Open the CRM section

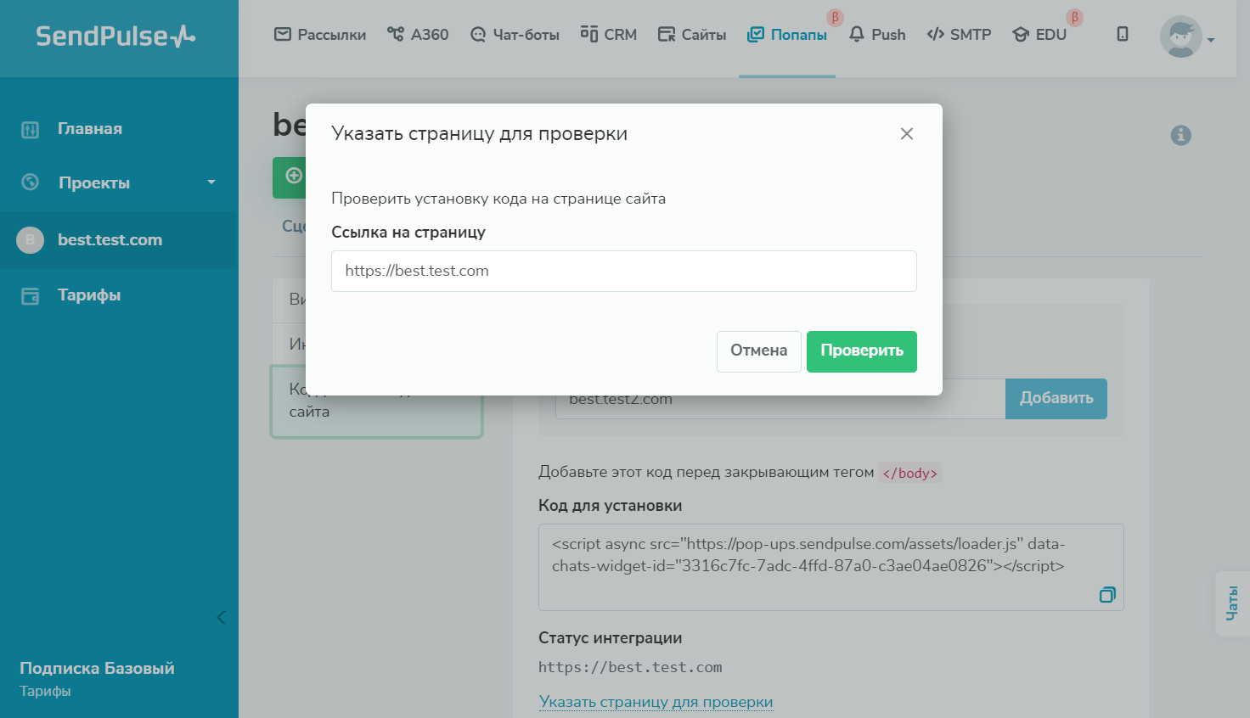(609, 35)
